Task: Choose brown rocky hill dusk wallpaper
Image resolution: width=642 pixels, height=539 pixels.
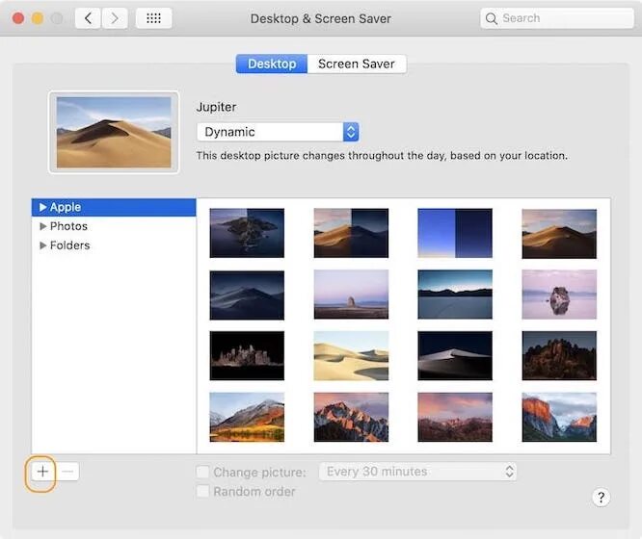Action: coord(559,356)
